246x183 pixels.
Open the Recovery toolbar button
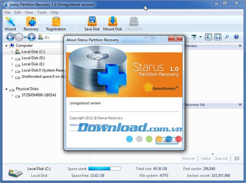point(31,24)
